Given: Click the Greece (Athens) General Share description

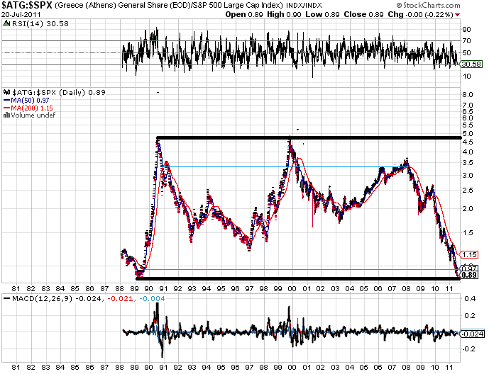Looking at the screenshot, I should 169,6.
